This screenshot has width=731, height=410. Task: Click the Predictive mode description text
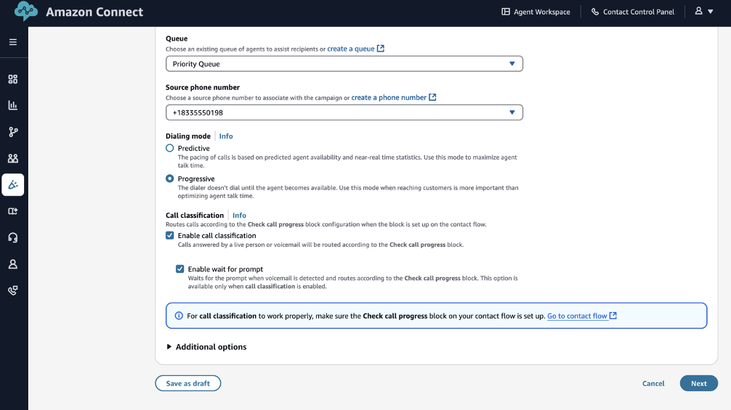point(347,161)
